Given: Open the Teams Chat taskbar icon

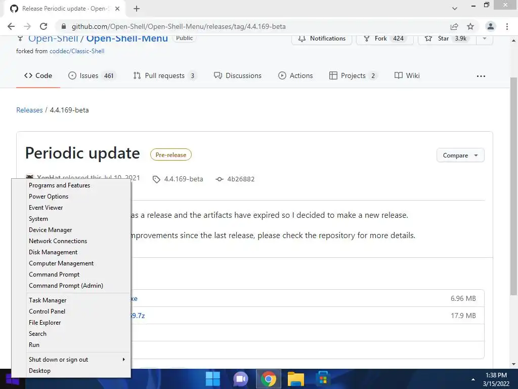Looking at the screenshot, I should 240,379.
